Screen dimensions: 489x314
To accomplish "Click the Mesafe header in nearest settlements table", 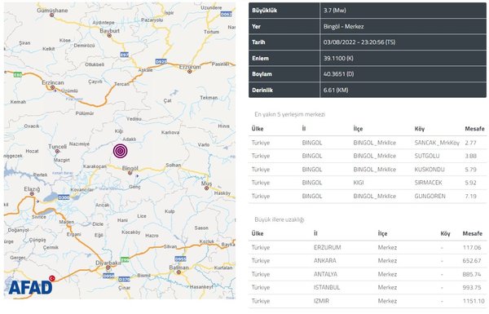I will click(474, 129).
